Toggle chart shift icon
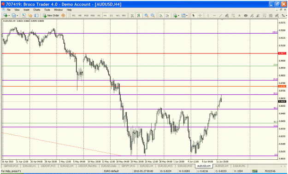The image size is (288, 174). tap(167, 16)
